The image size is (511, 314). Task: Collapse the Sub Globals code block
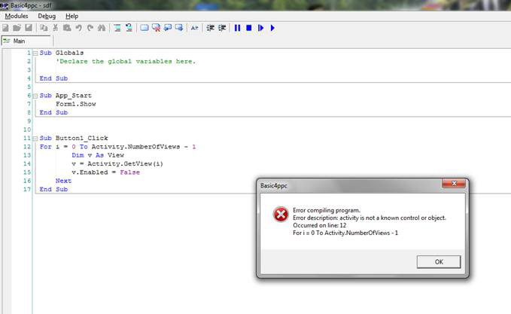click(x=35, y=53)
